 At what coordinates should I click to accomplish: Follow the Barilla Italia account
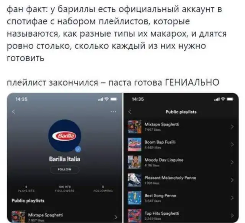point(65,169)
